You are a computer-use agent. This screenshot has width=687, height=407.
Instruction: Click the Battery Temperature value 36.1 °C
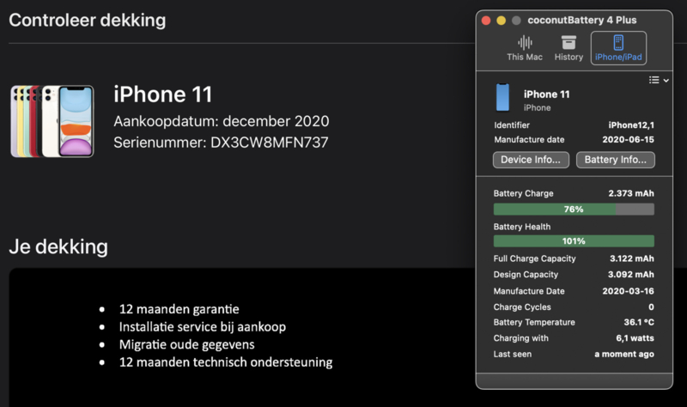(x=639, y=323)
